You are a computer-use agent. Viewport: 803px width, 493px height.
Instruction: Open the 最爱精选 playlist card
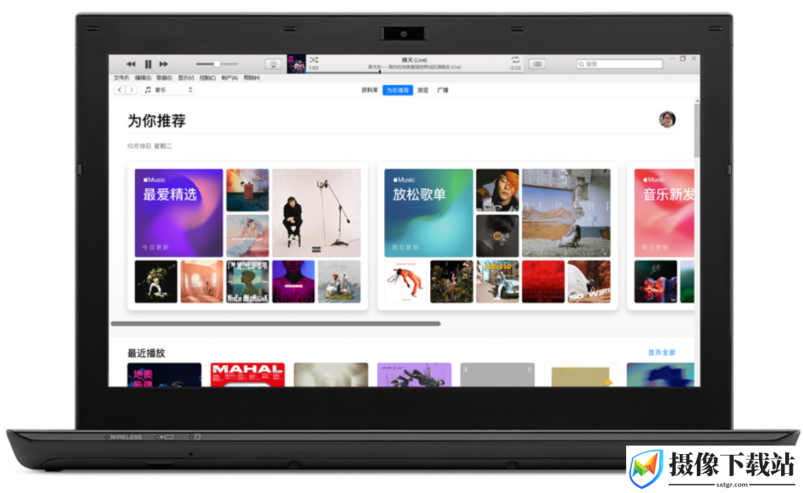(179, 213)
